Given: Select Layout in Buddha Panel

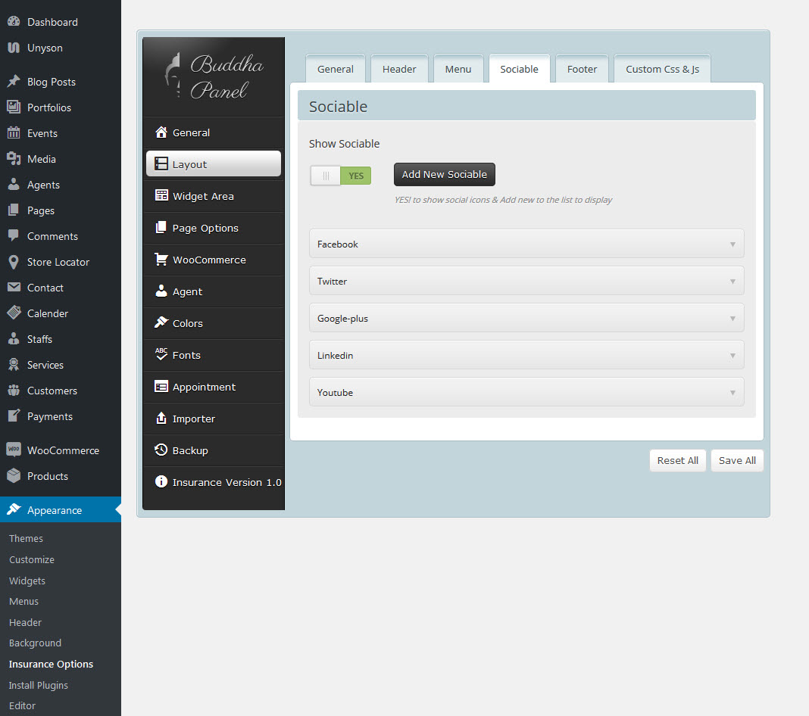Looking at the screenshot, I should click(x=214, y=164).
